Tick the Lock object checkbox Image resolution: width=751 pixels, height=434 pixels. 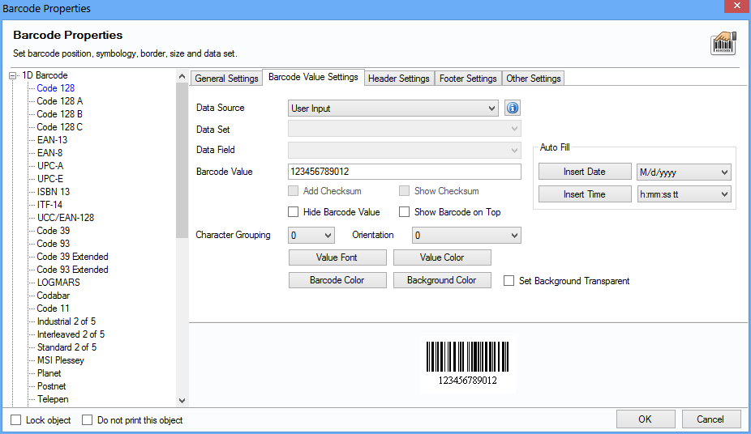click(16, 420)
